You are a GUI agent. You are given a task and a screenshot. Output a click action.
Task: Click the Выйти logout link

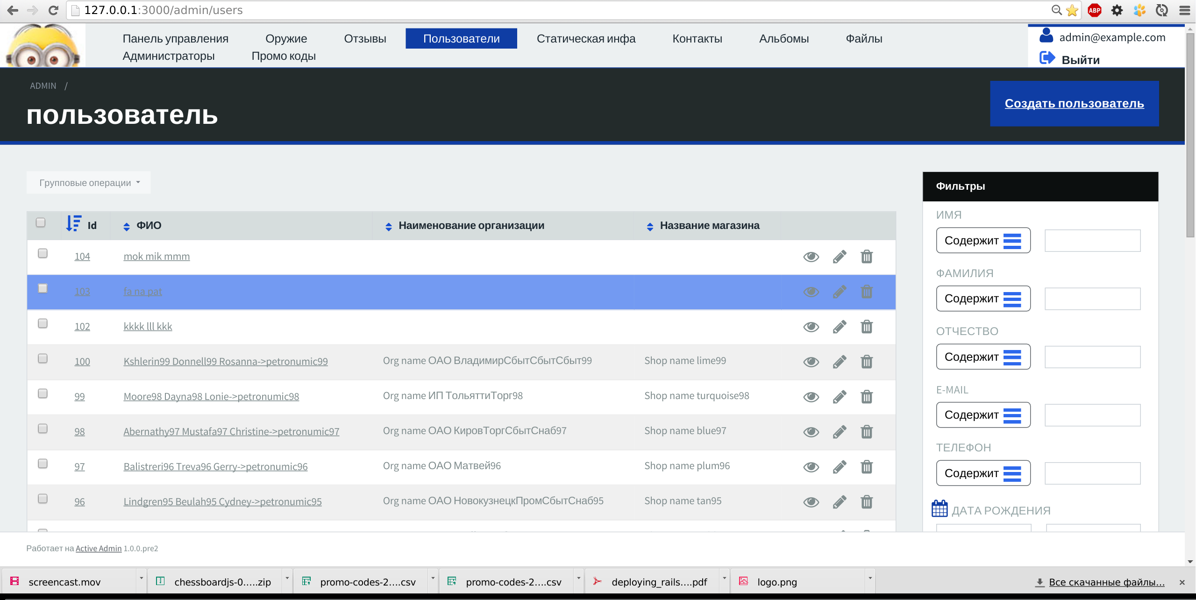click(1080, 60)
